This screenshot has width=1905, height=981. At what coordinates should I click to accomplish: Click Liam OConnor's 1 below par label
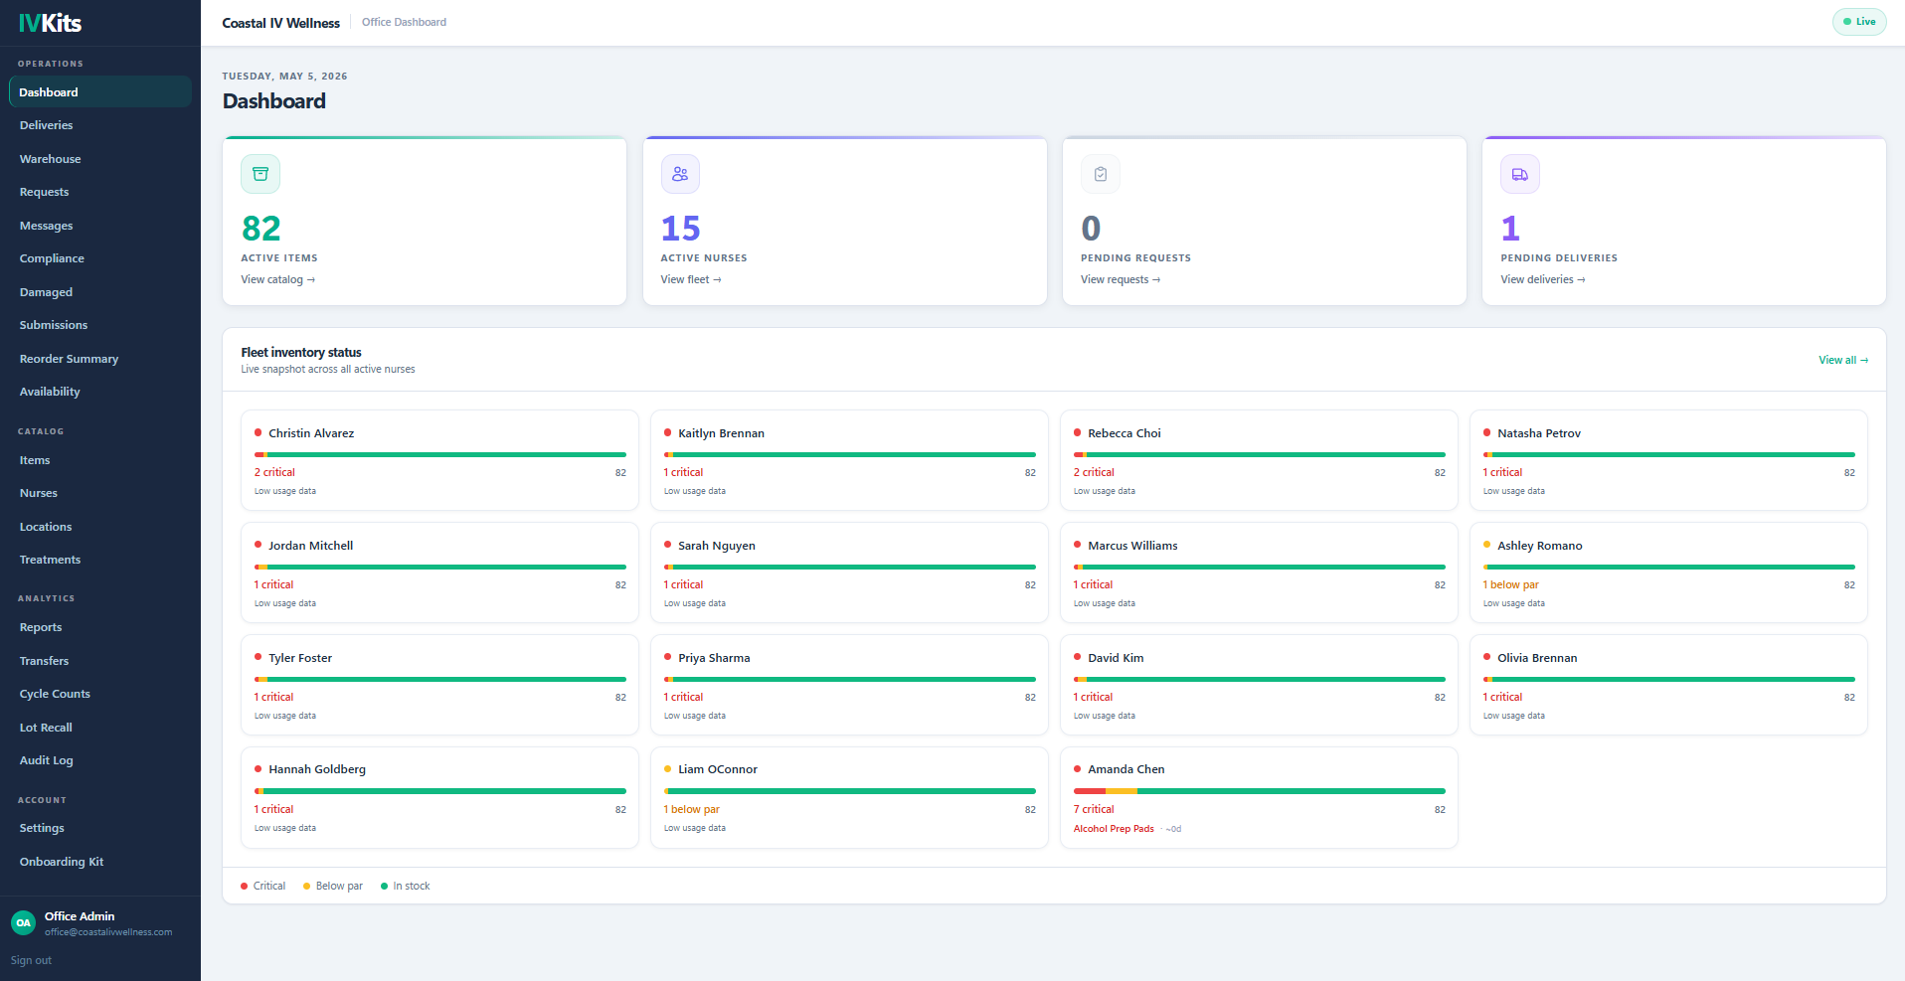pyautogui.click(x=692, y=810)
